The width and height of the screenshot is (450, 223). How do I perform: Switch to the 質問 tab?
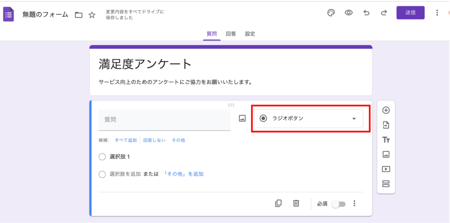point(212,34)
